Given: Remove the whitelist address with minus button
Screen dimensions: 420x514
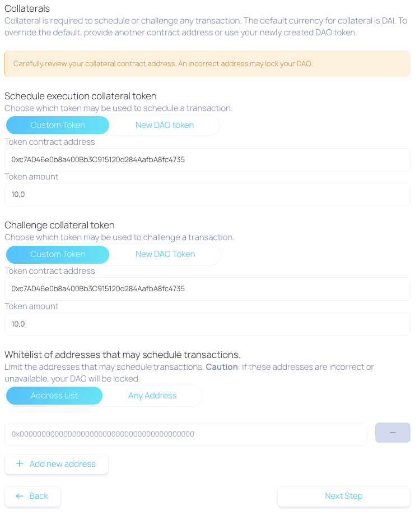Looking at the screenshot, I should click(393, 433).
